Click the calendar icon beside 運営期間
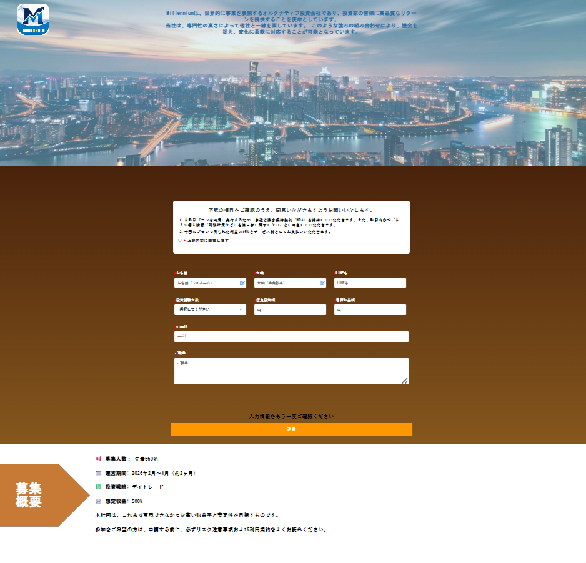586x563 pixels. 99,473
